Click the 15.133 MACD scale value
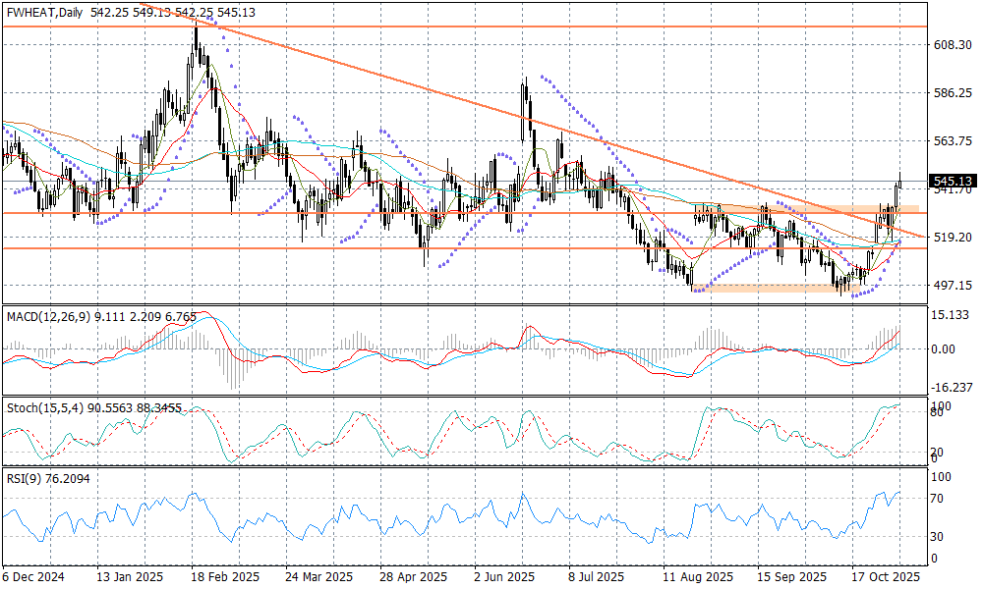The width and height of the screenshot is (983, 589). click(950, 315)
